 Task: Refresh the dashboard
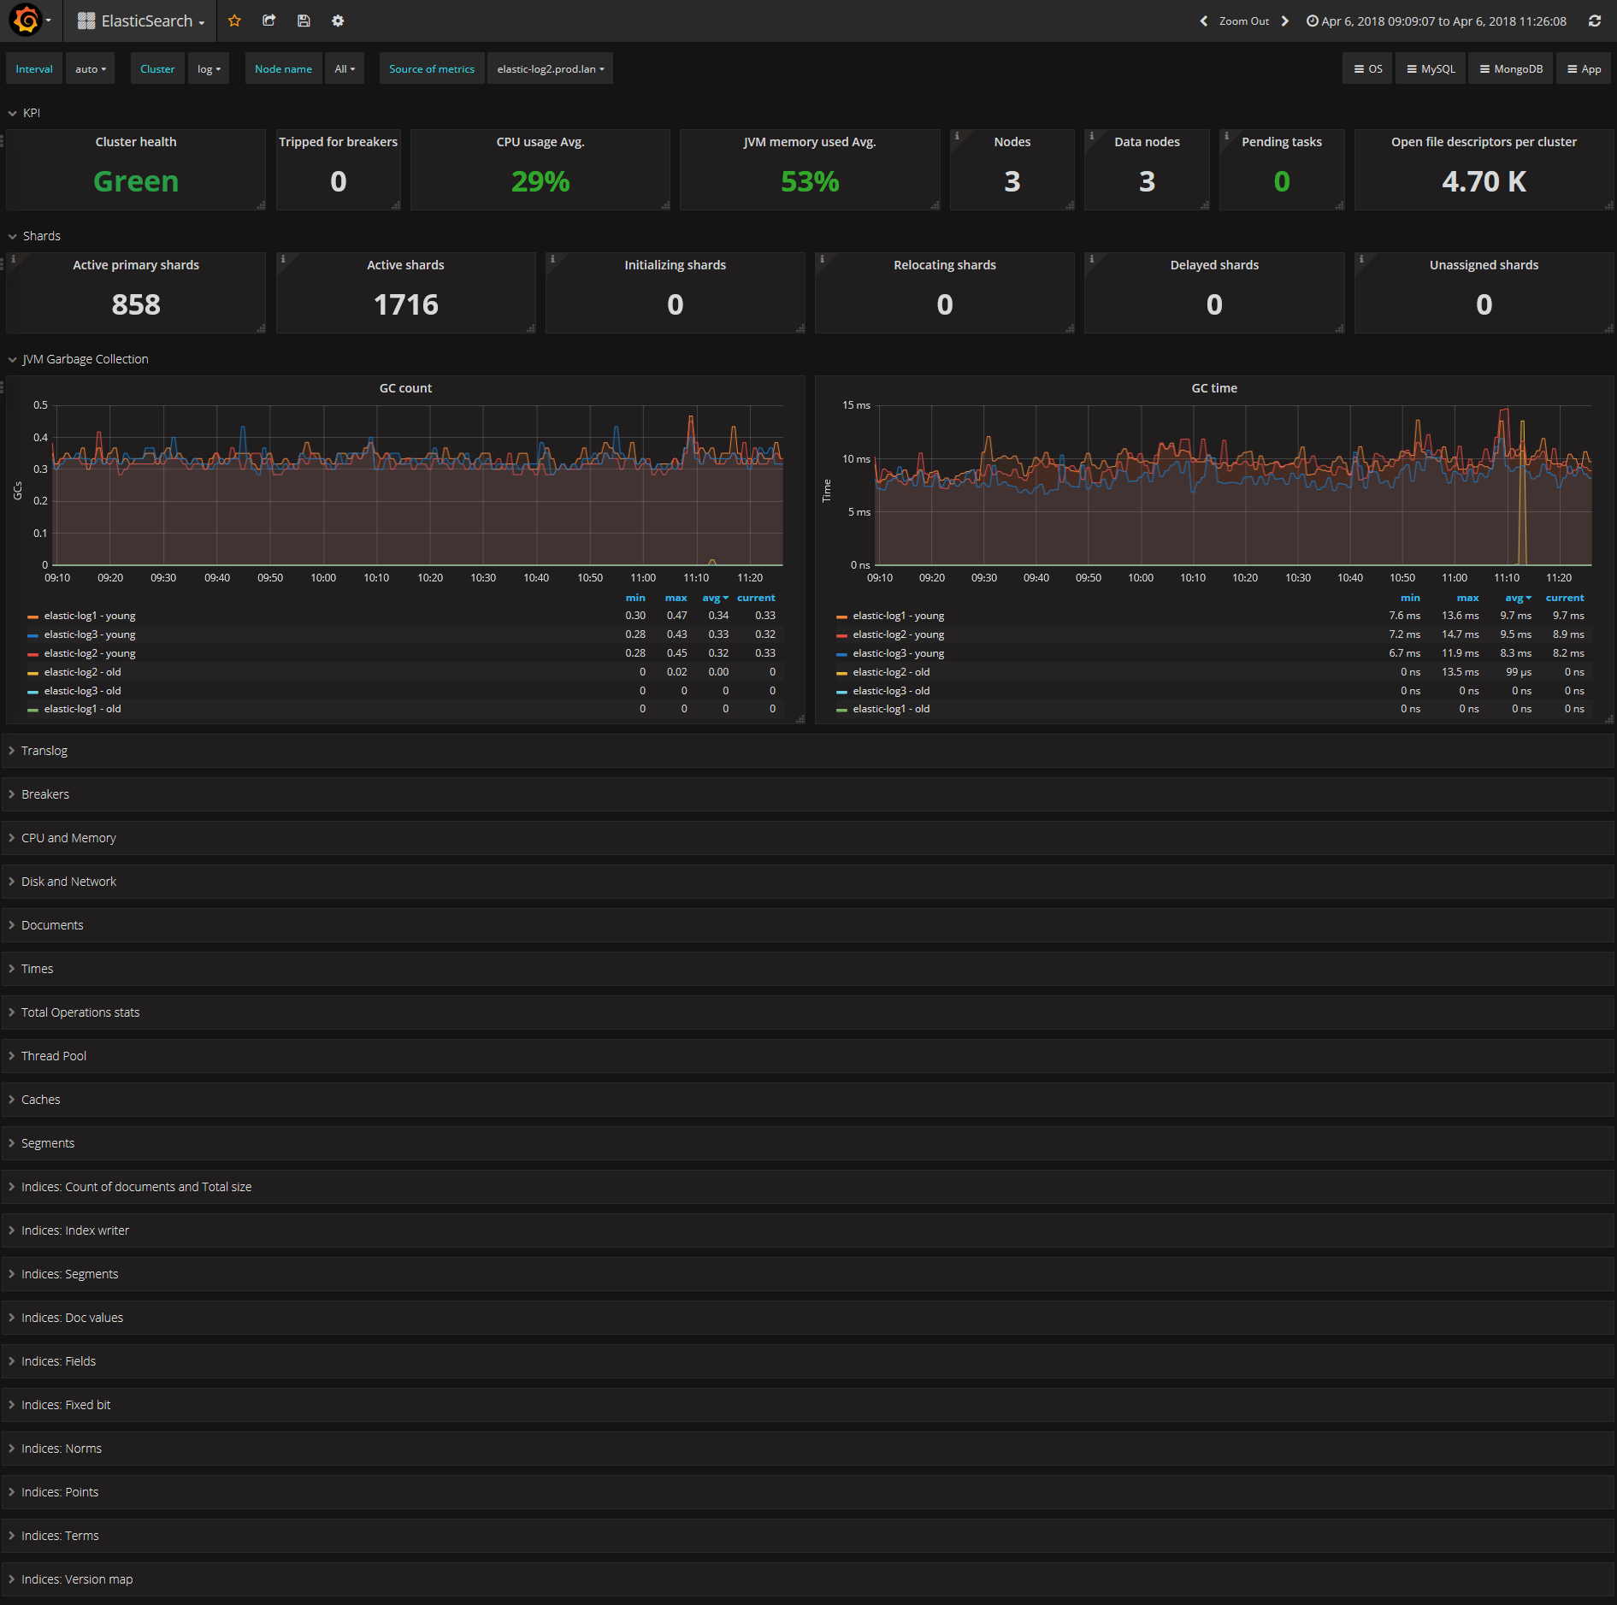click(x=1595, y=21)
